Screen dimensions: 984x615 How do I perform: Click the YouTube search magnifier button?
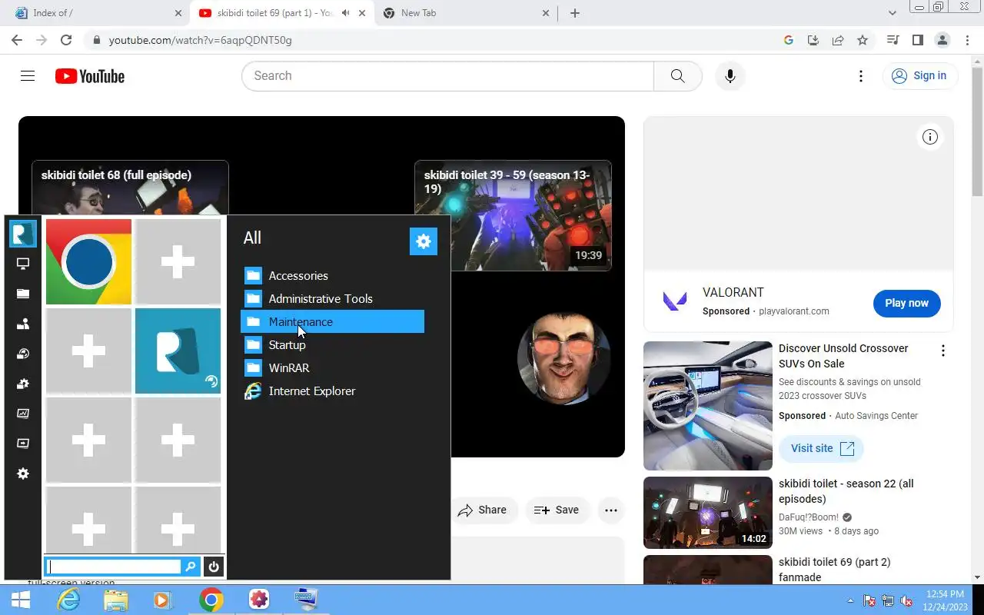[677, 76]
